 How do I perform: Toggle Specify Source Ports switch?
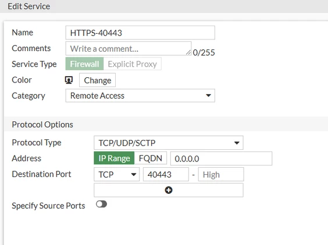tap(101, 204)
